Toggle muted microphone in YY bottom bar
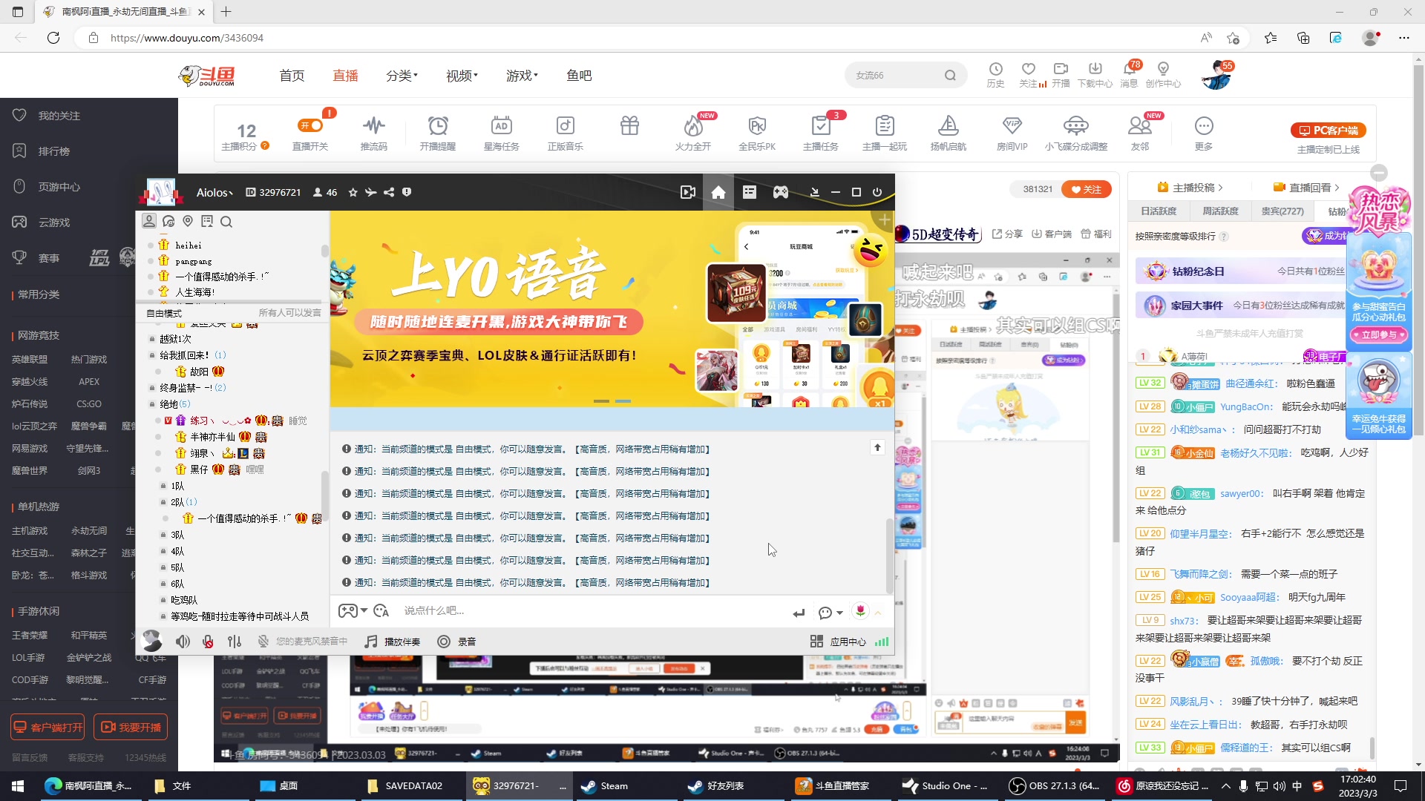Viewport: 1425px width, 801px height. pyautogui.click(x=208, y=642)
